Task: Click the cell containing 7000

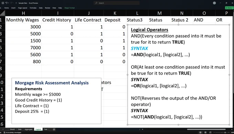Action: pos(23,48)
